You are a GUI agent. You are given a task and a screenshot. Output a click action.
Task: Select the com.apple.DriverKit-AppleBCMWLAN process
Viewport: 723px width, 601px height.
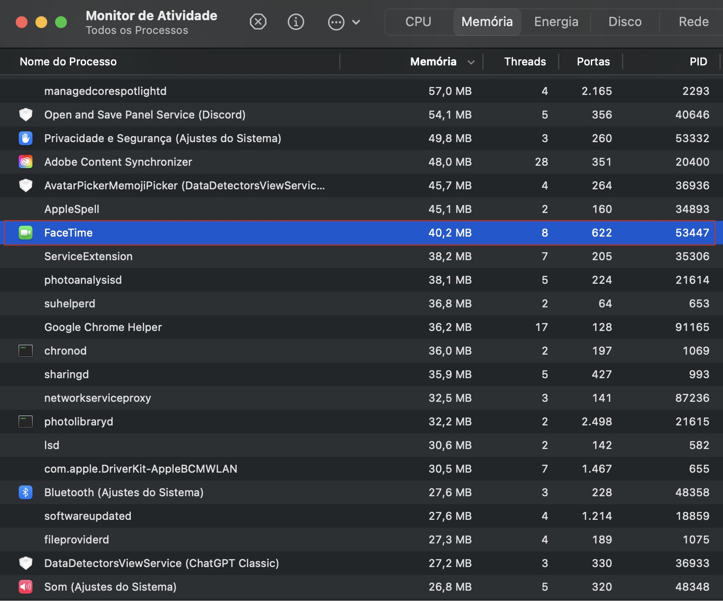(141, 469)
